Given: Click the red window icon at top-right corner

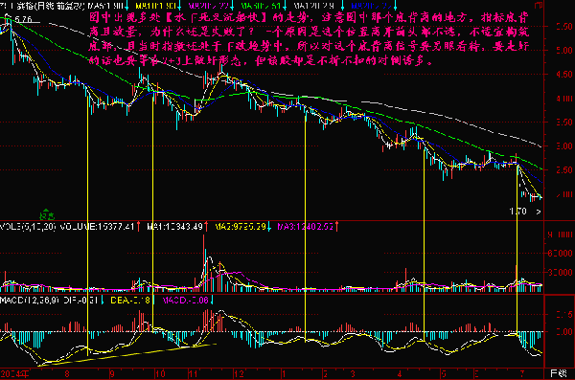Looking at the screenshot, I should coord(539,5).
